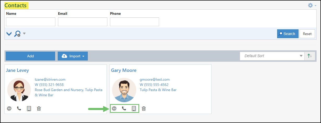Call Jane Levey's work number (555) 321-9658

49,85
